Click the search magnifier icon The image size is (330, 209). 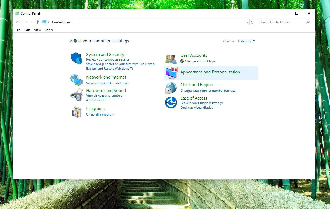(308, 22)
